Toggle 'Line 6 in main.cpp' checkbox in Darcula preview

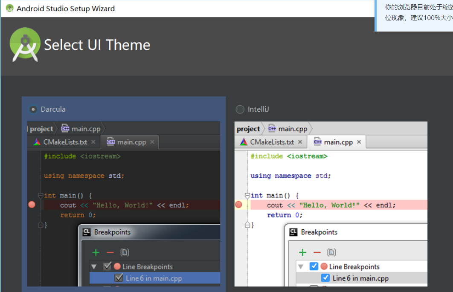click(119, 278)
